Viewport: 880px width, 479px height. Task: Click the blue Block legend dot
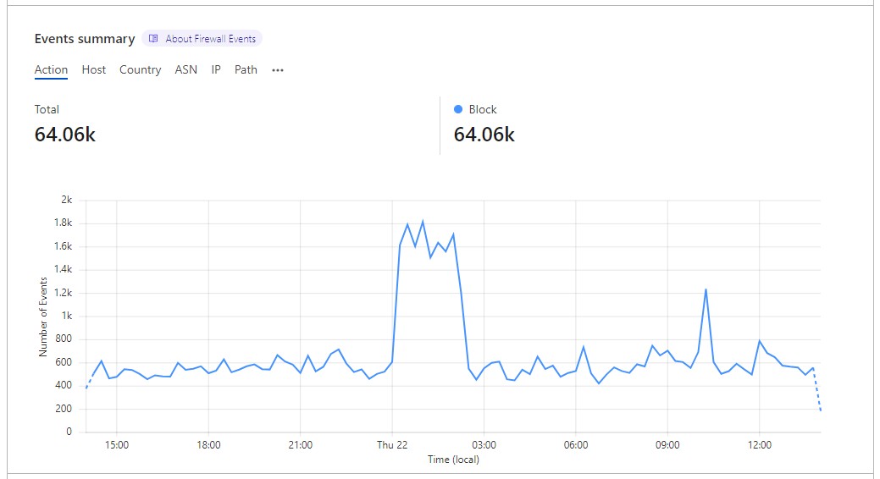[x=458, y=109]
